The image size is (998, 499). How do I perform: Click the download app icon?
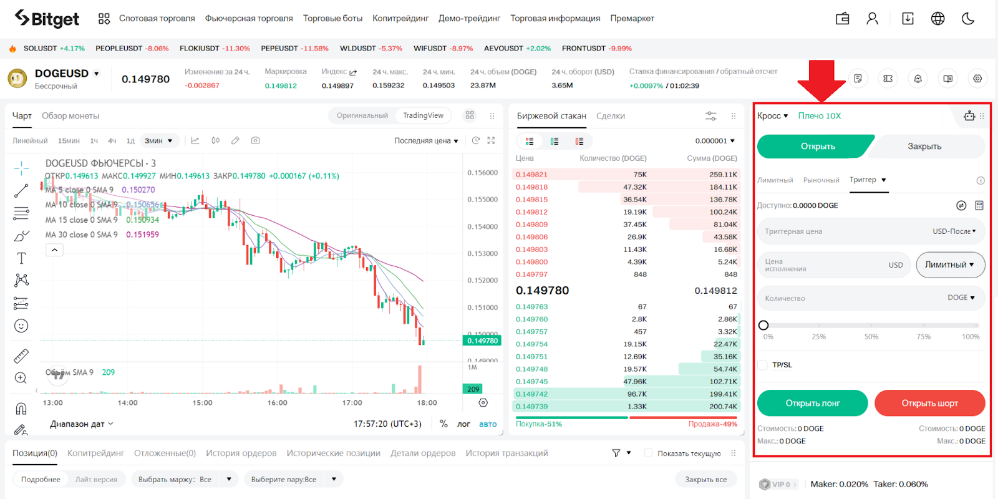coord(908,19)
